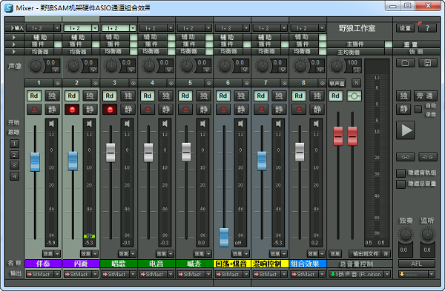Toggle the 自动录音 checkbox
The width and height of the screenshot is (445, 291).
pos(418,110)
